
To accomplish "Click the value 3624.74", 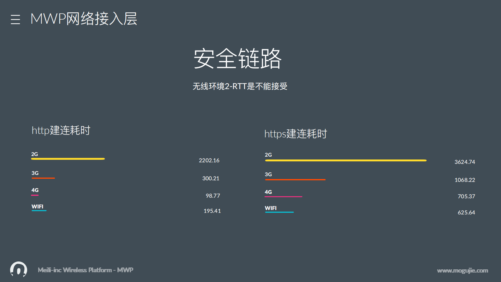I will coord(465,162).
